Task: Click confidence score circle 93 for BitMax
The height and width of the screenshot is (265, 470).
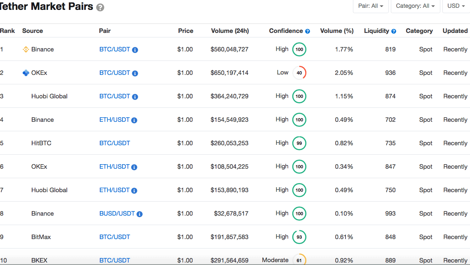Action: click(x=299, y=237)
